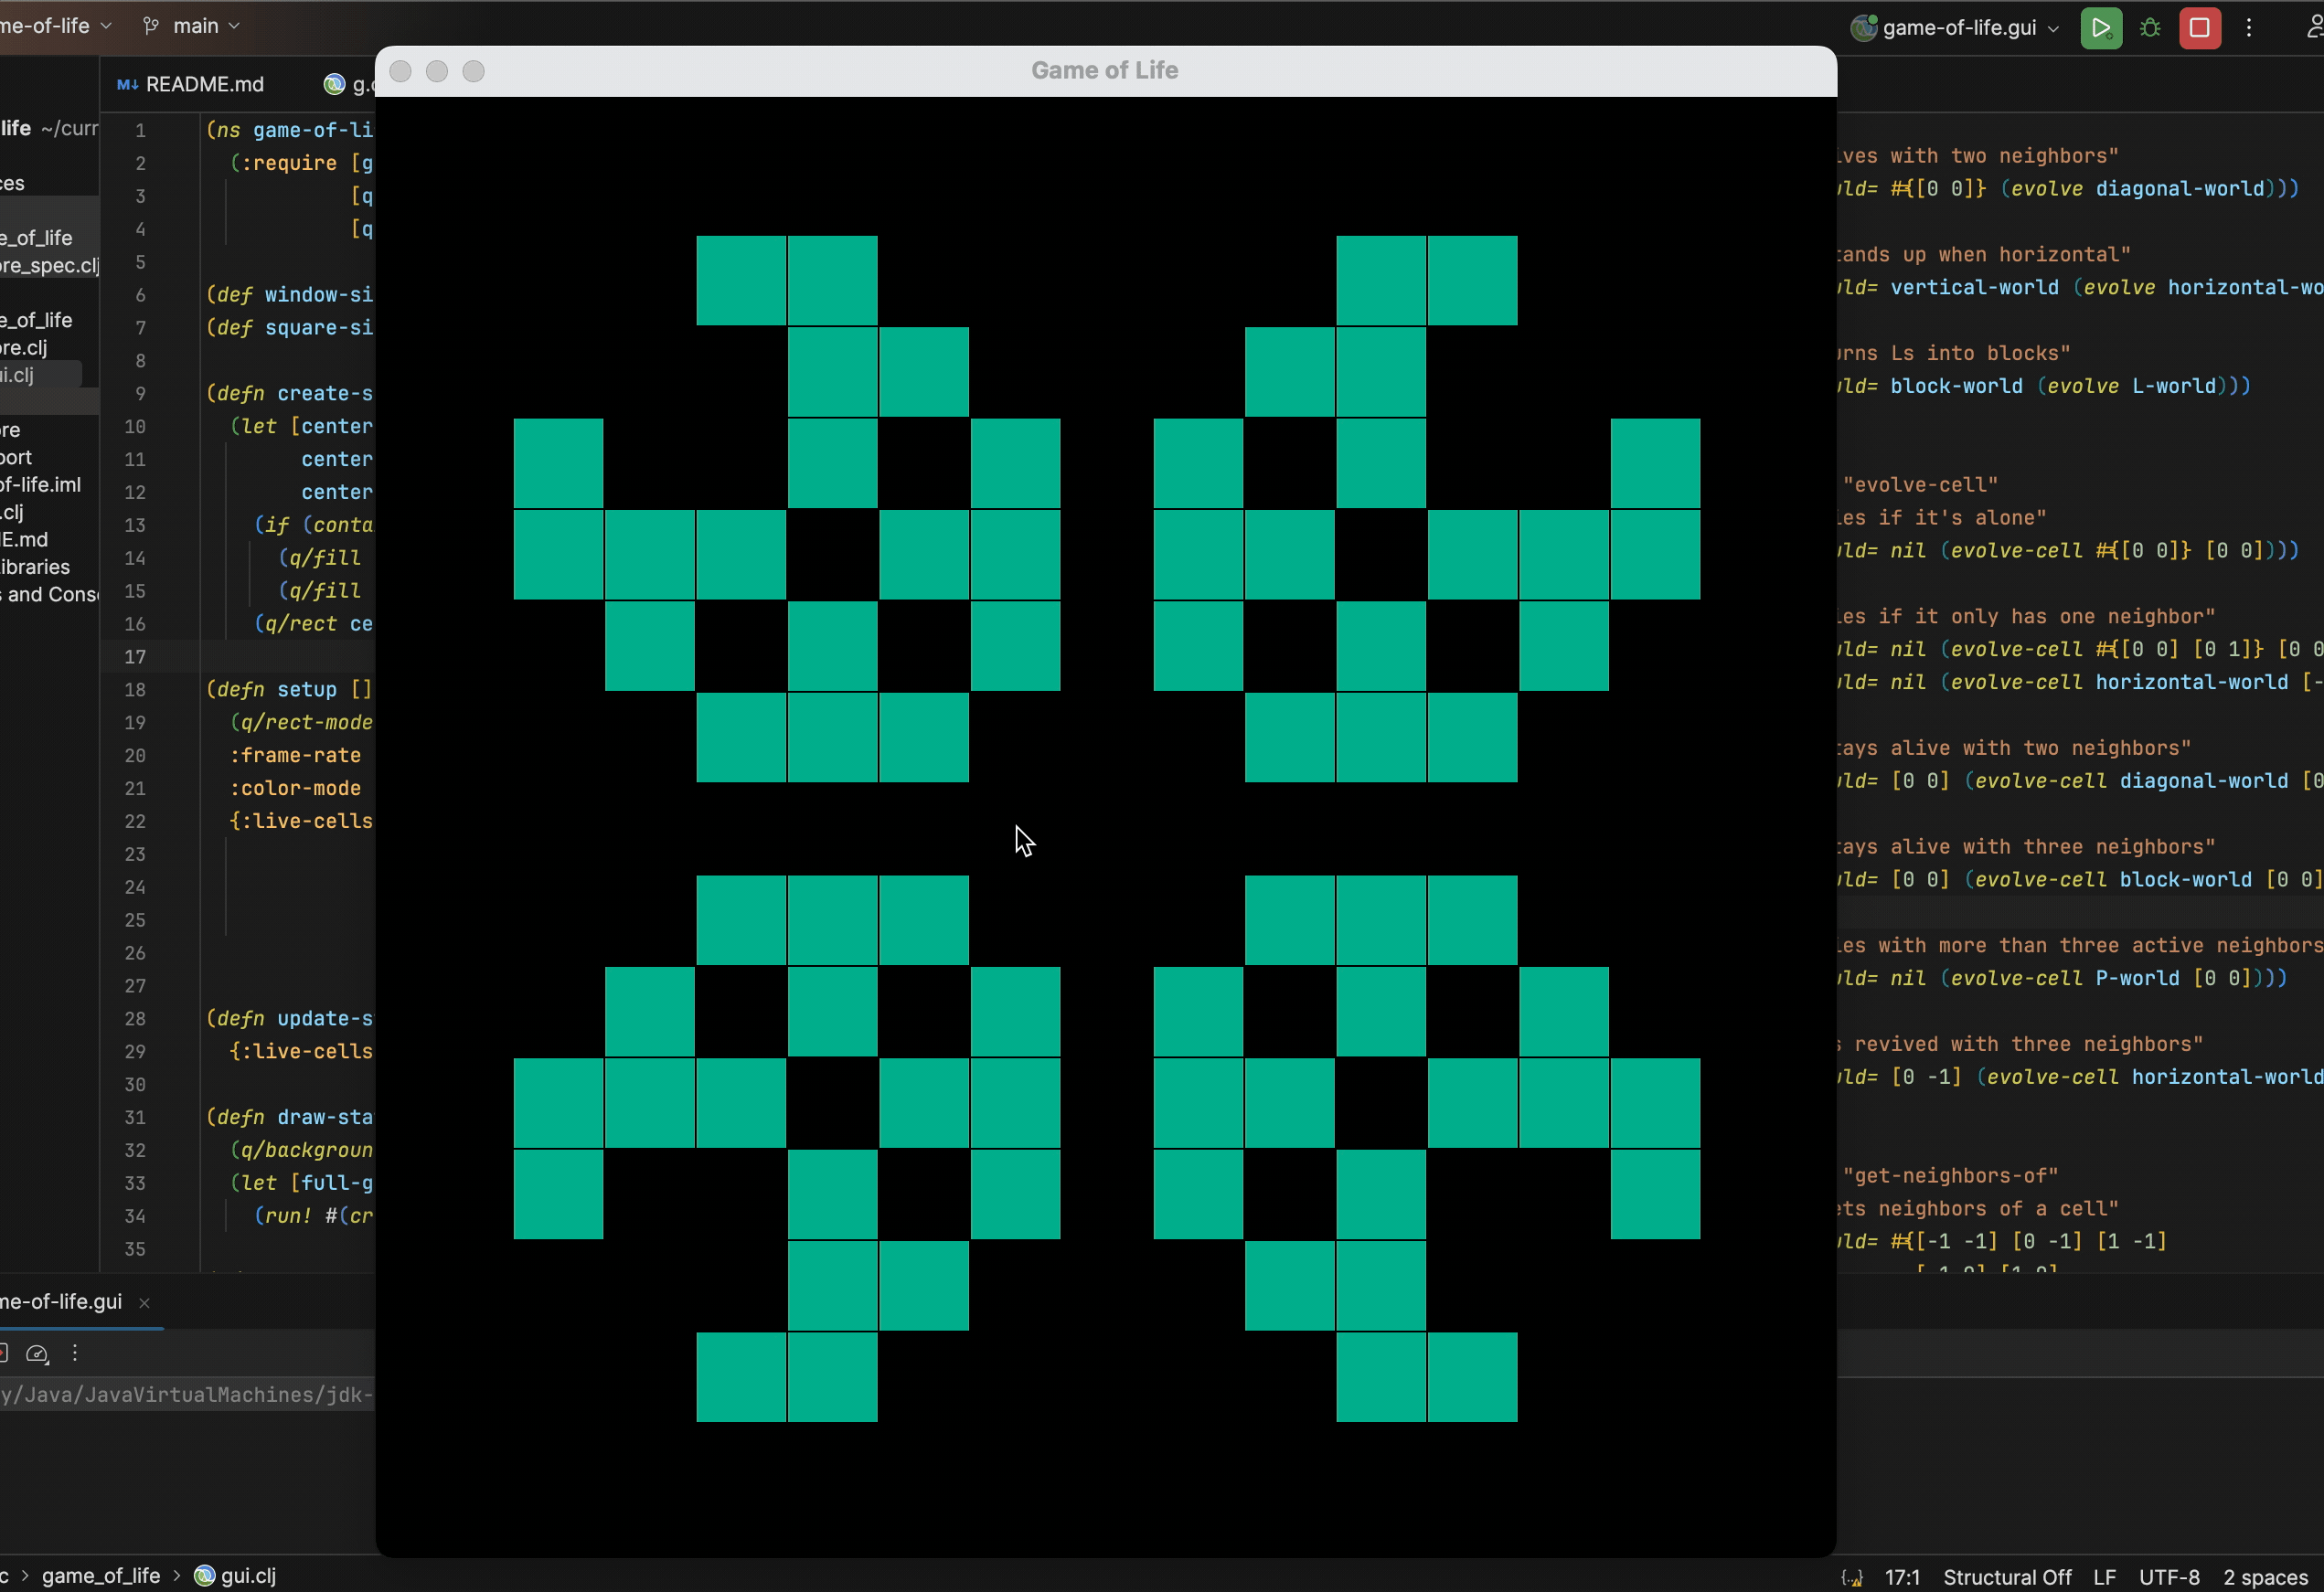
Task: Click the Debug bug icon
Action: click(2150, 28)
